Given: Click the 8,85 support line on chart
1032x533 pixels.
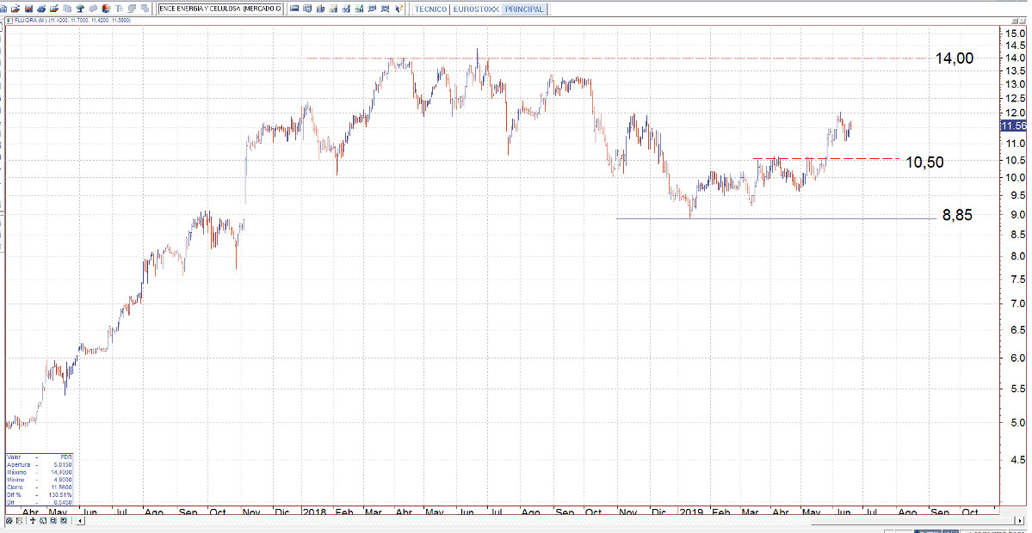Looking at the screenshot, I should click(x=775, y=218).
